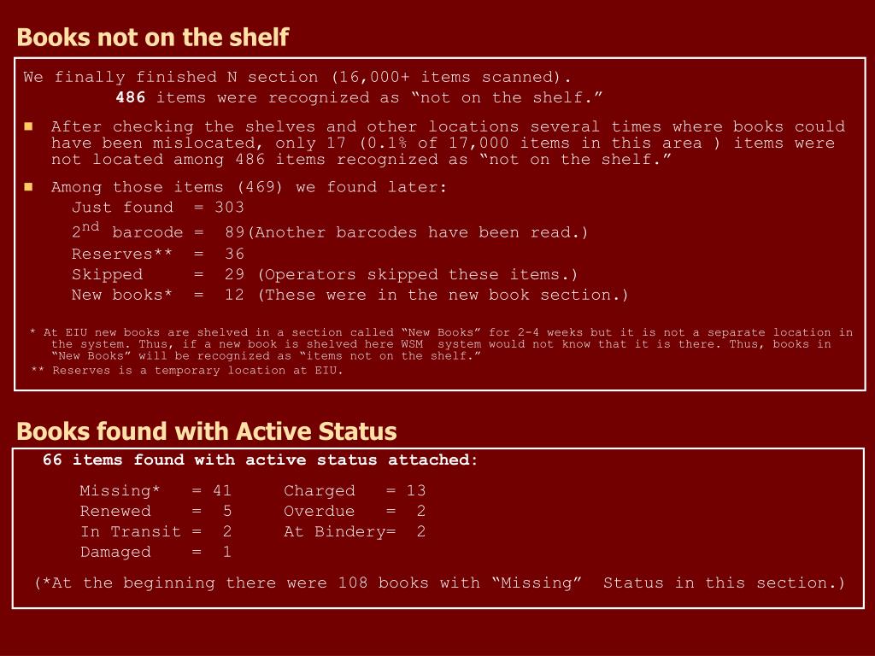Screen dimensions: 875x656
Task: Click the 'Charged = 13' status entry
Action: click(x=355, y=490)
